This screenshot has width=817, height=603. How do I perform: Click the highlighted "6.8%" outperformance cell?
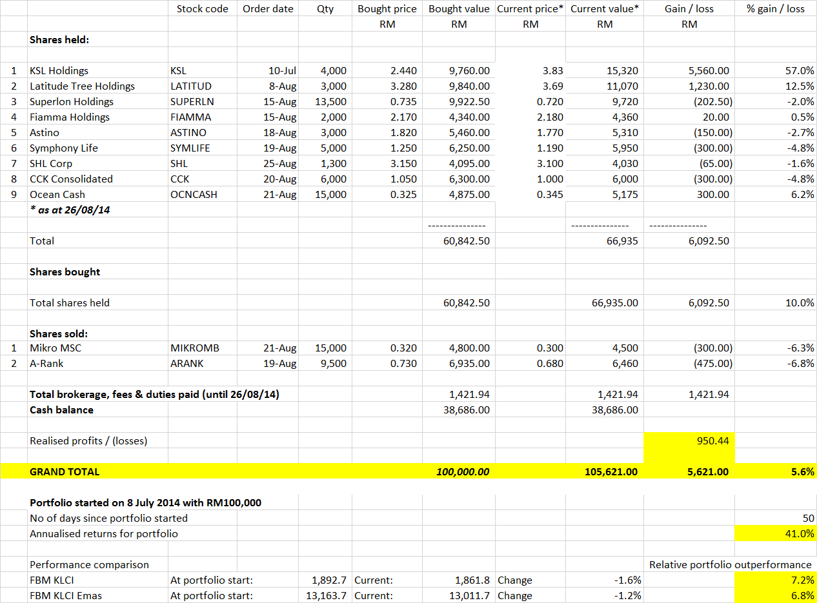click(776, 595)
